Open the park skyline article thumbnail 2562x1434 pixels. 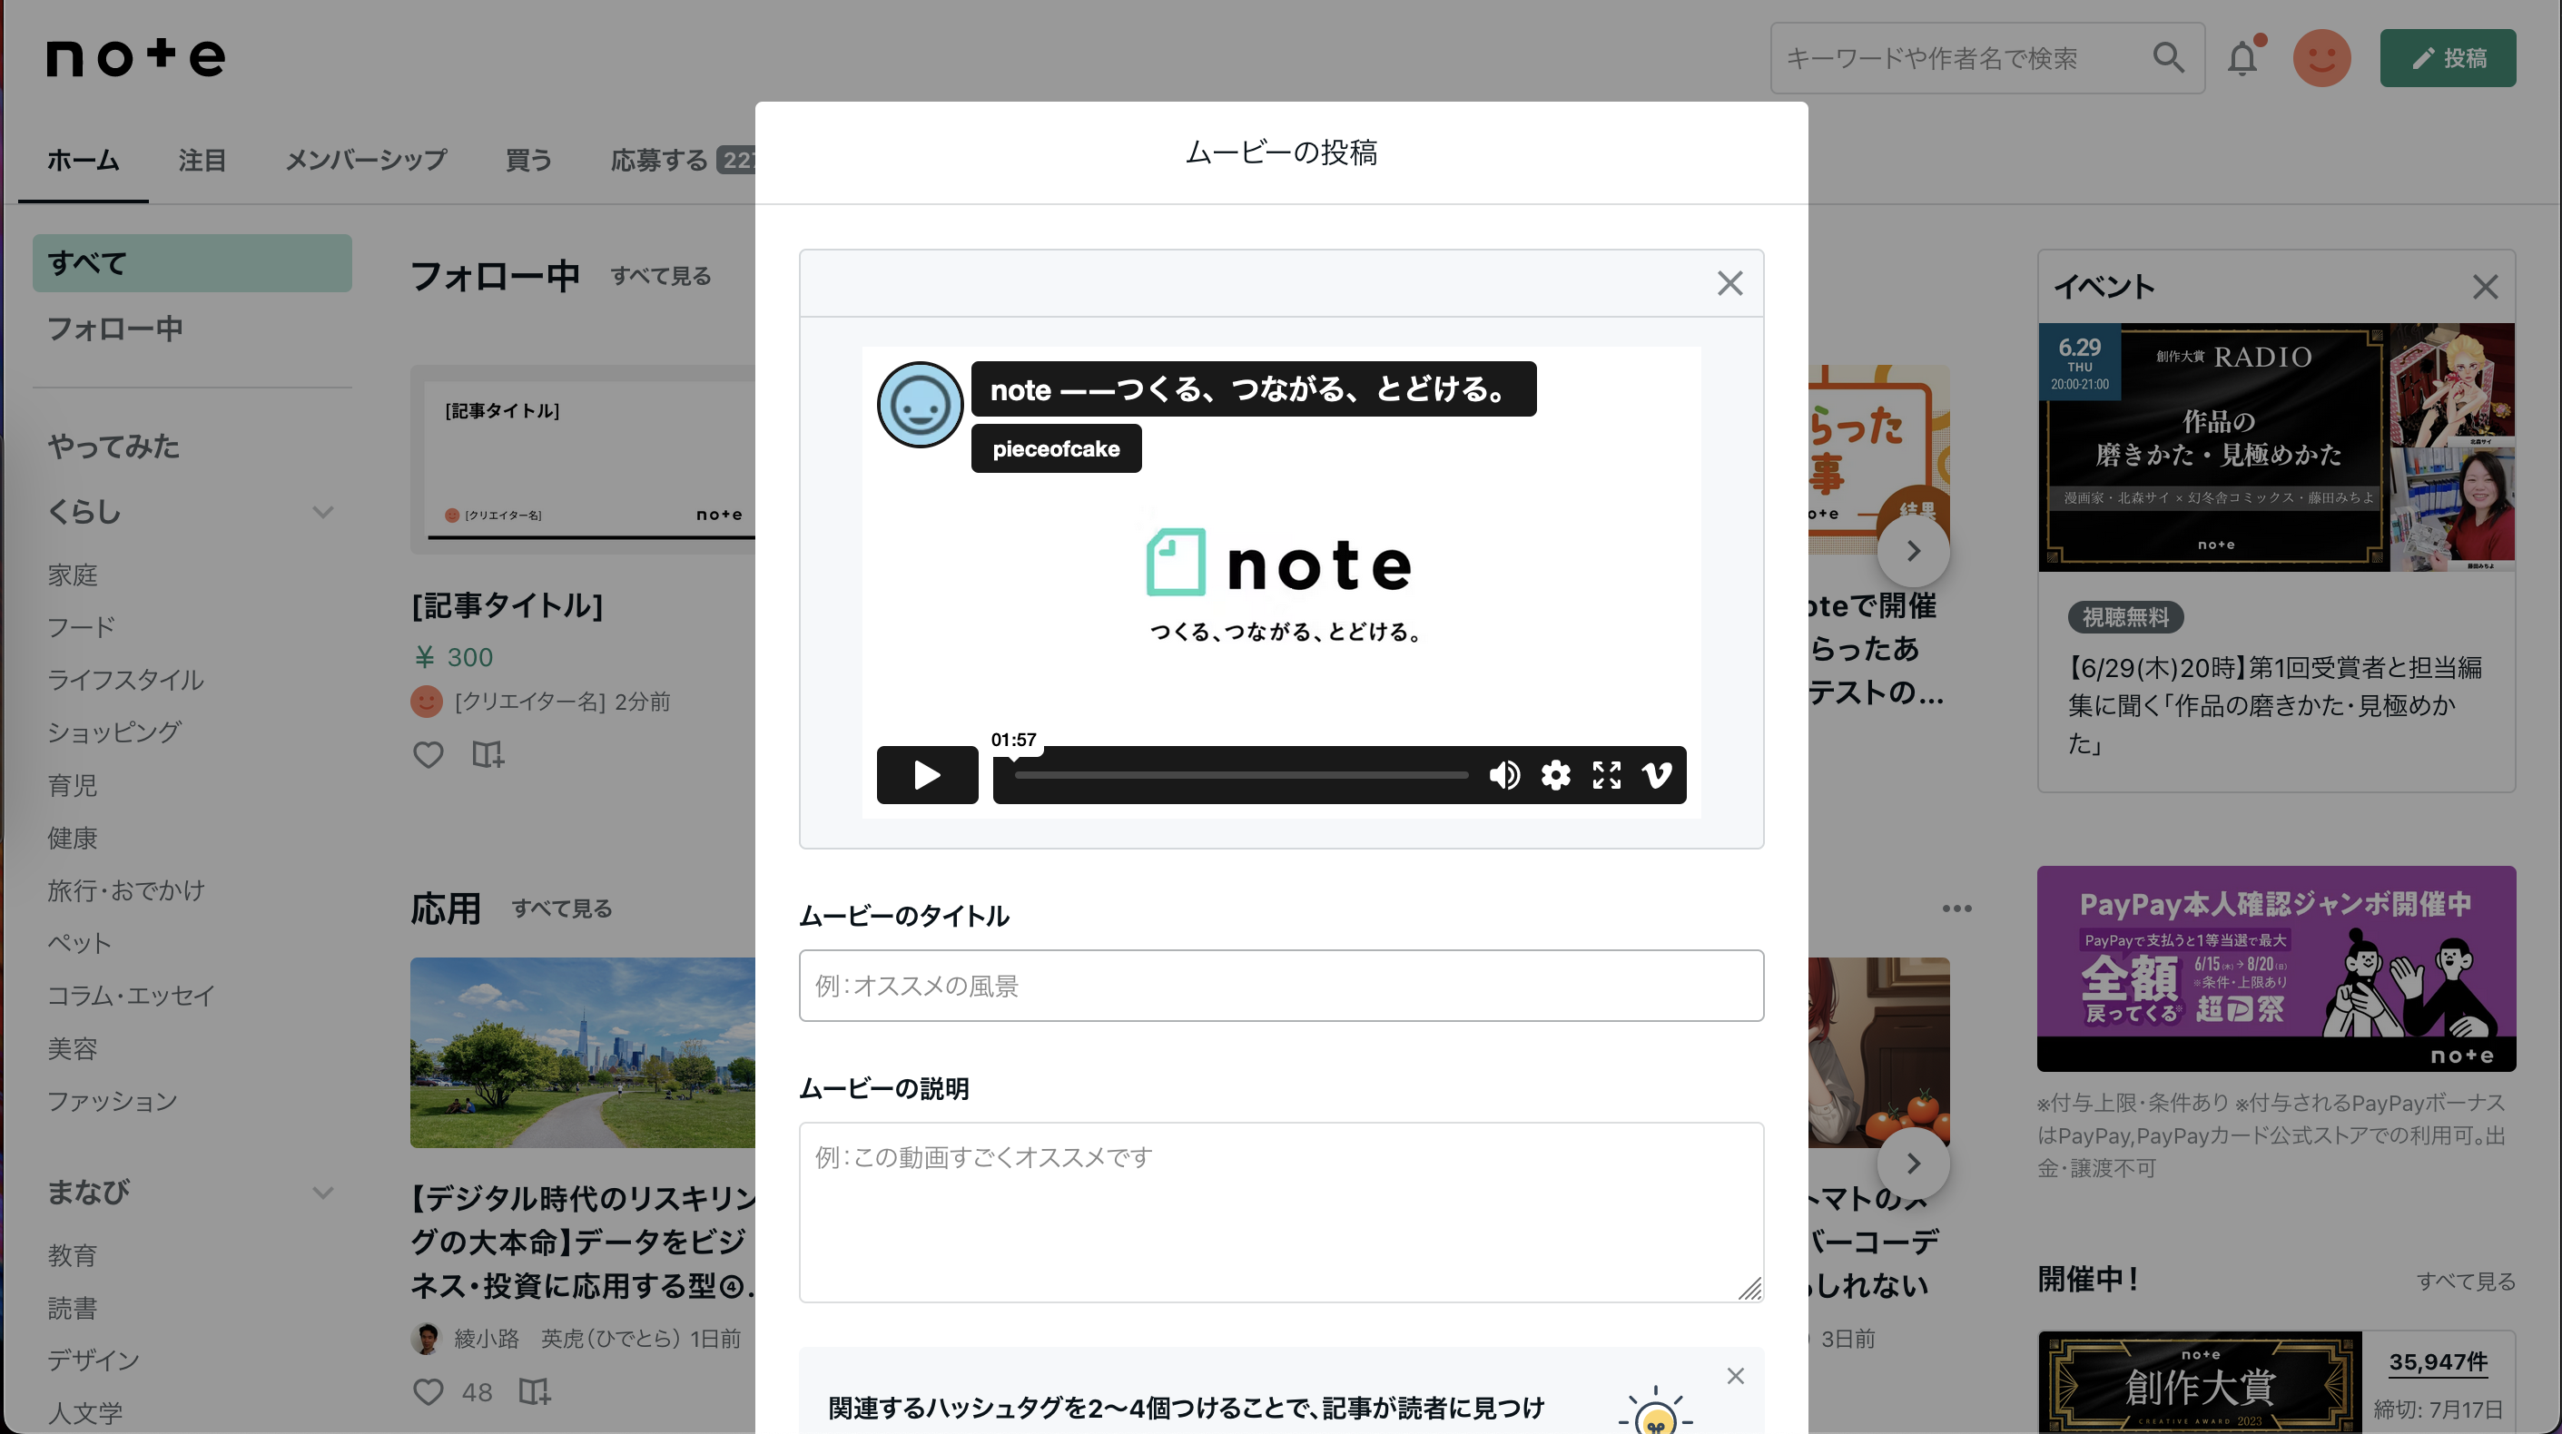click(583, 1053)
